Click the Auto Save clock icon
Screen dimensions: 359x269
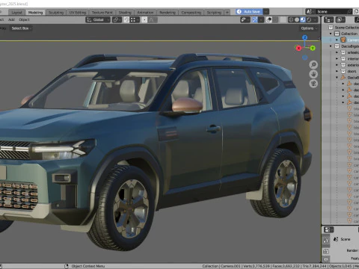(x=239, y=11)
